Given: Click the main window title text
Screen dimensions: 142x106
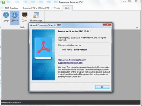Looking at the screenshot, I should click(71, 3).
